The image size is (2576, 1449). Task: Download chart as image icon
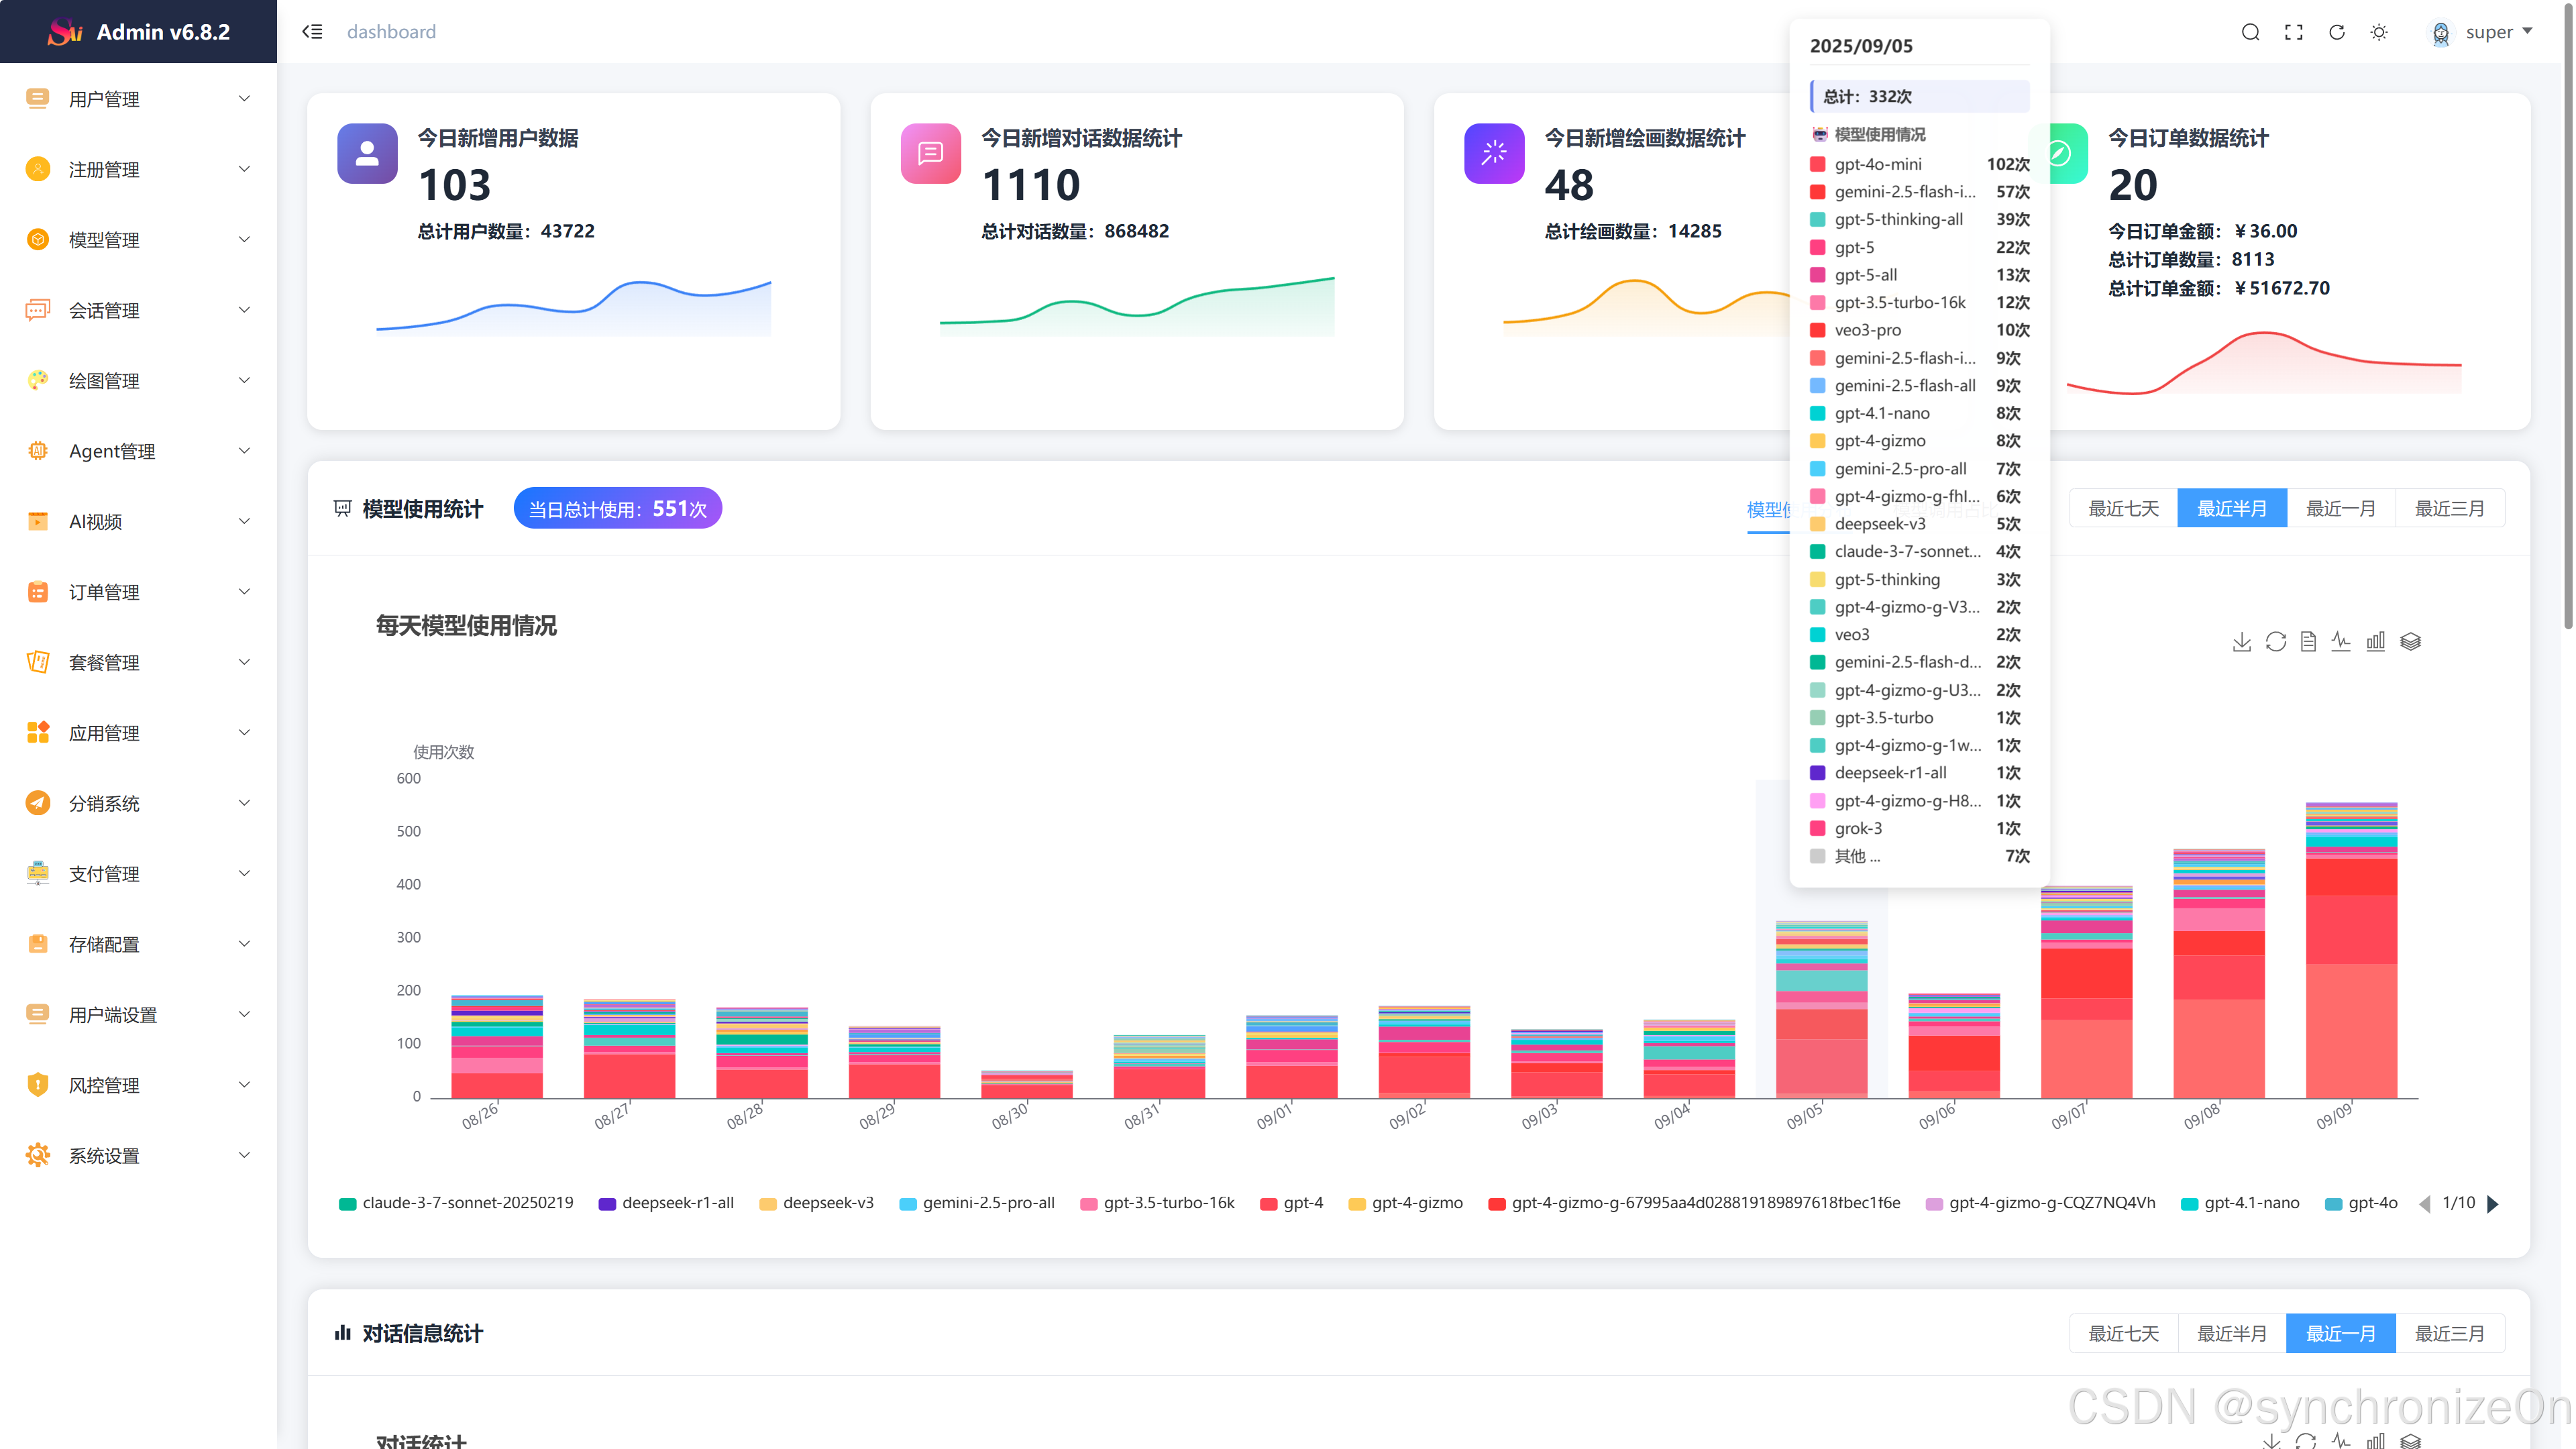(2241, 641)
